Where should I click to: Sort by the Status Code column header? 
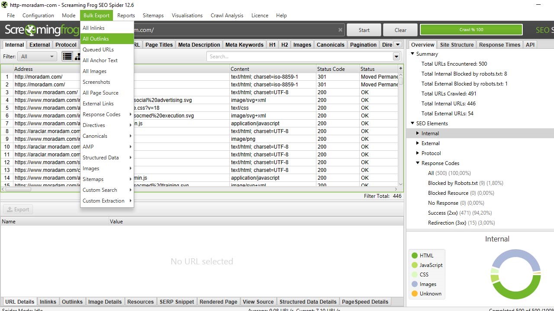click(338, 69)
